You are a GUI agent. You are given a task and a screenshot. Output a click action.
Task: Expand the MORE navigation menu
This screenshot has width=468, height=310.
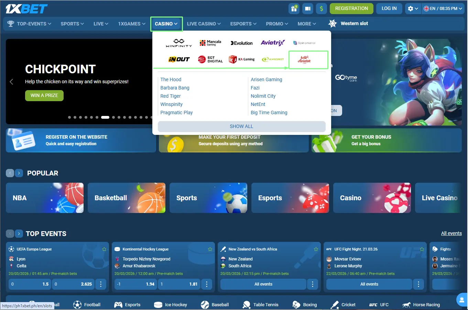[x=307, y=24]
